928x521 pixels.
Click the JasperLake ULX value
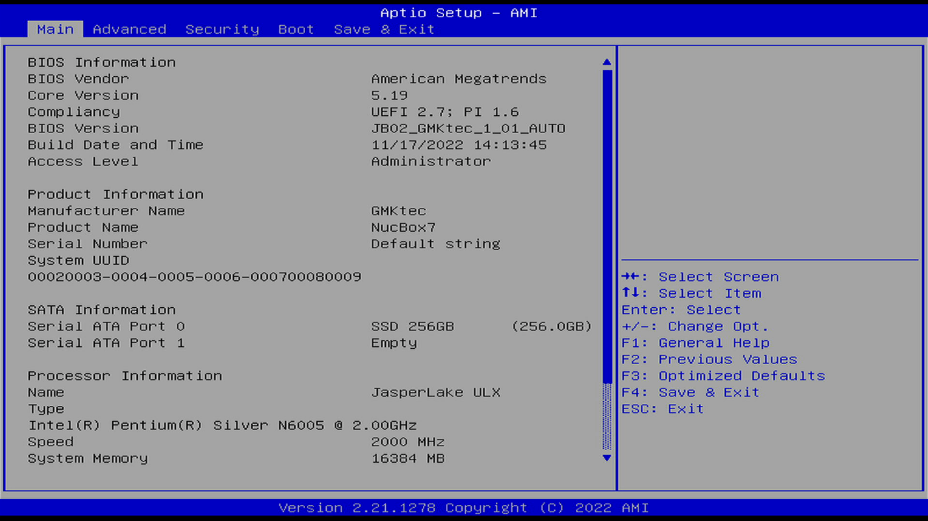click(435, 393)
